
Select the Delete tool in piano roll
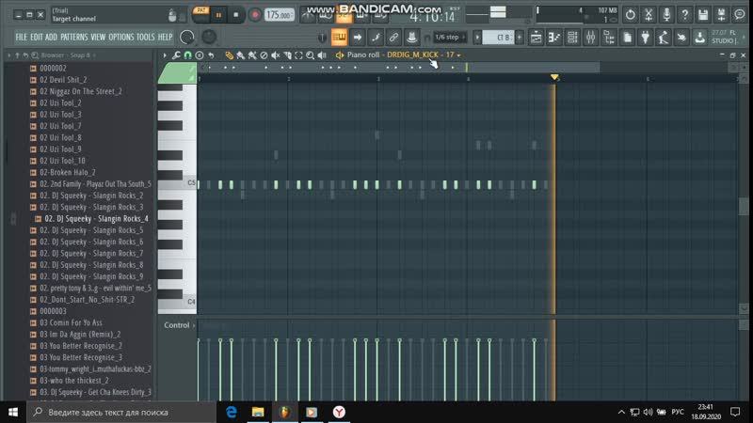(x=264, y=55)
